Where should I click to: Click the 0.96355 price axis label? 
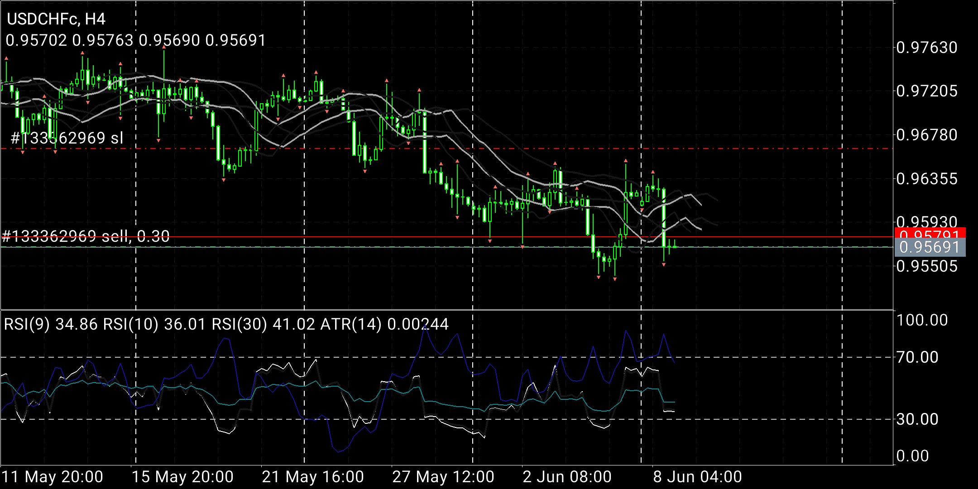tap(927, 179)
